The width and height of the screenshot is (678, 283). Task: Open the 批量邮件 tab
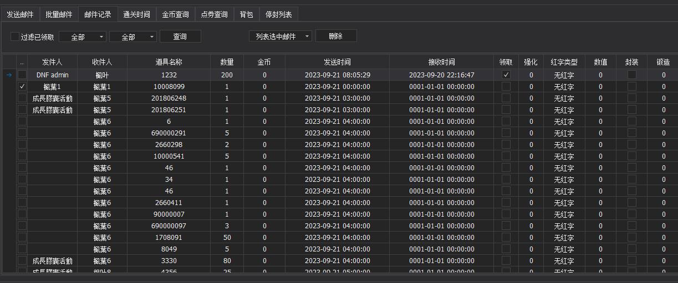(59, 14)
